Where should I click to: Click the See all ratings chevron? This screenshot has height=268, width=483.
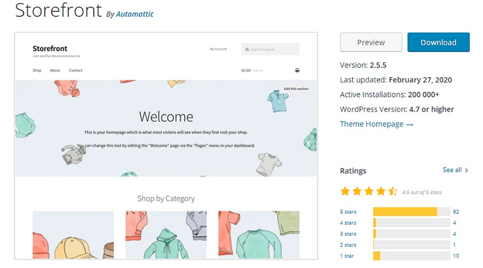pyautogui.click(x=466, y=170)
